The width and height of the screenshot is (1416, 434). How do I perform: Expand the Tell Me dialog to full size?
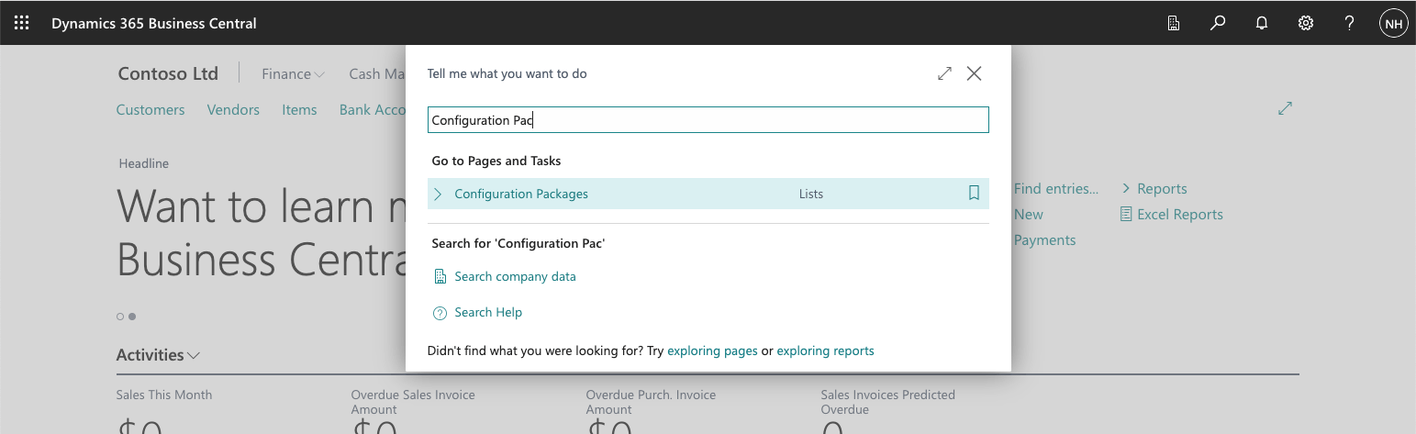coord(944,73)
